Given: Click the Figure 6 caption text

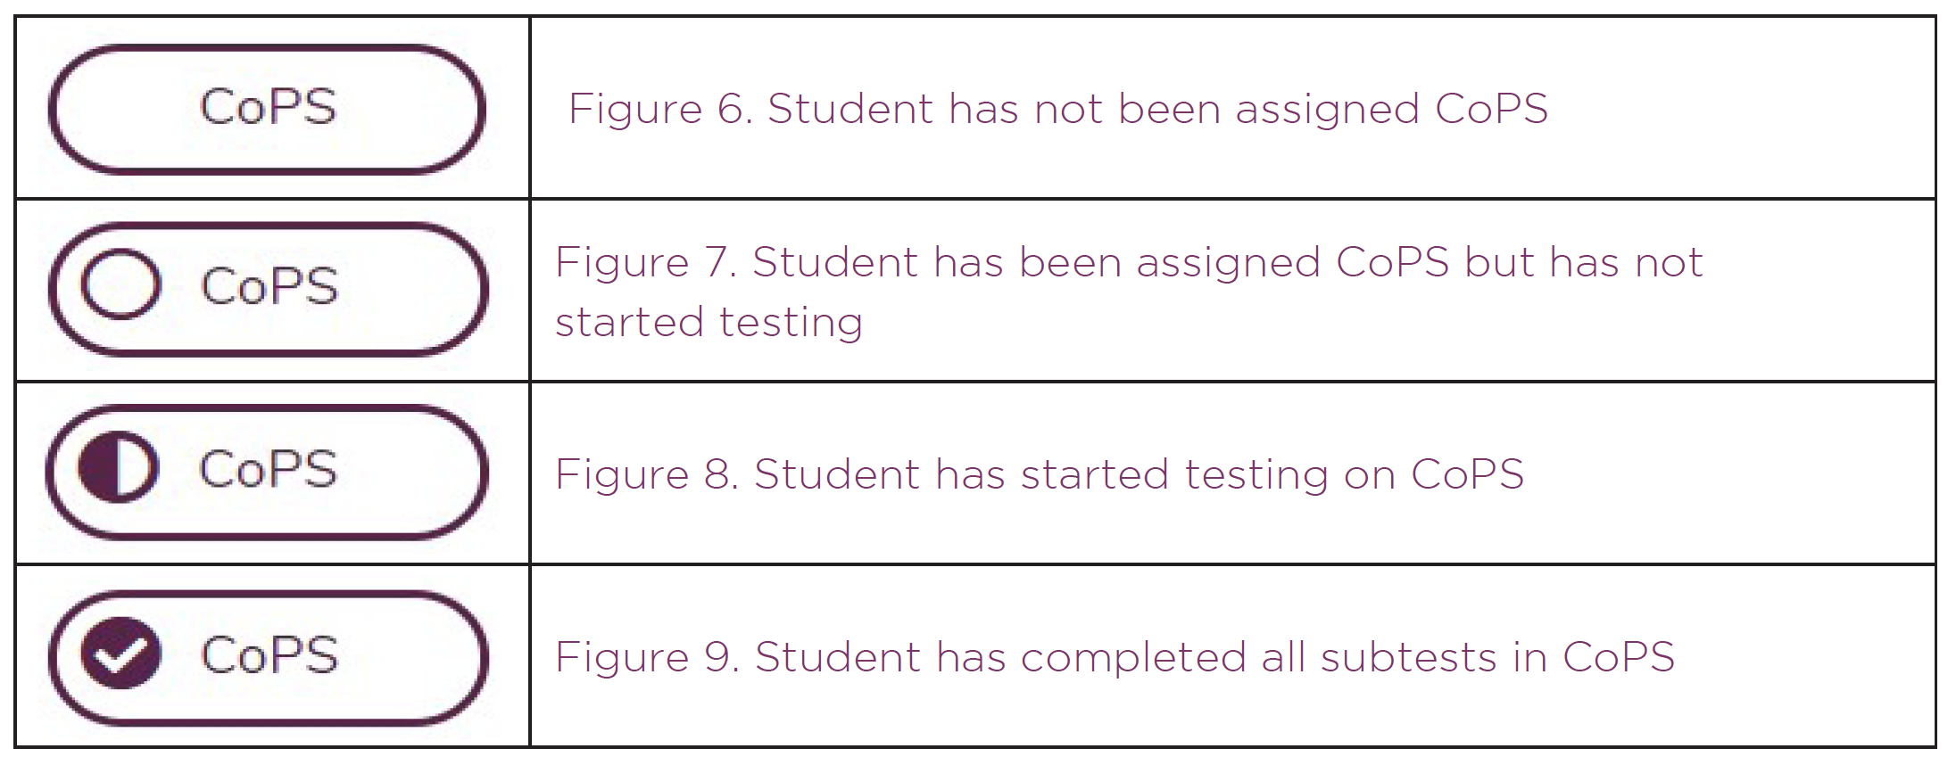Looking at the screenshot, I should 1058,109.
